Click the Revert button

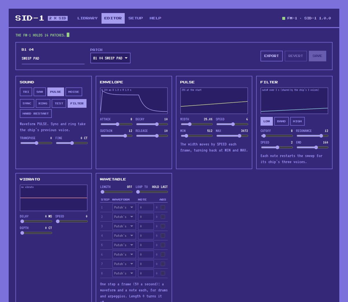point(296,56)
